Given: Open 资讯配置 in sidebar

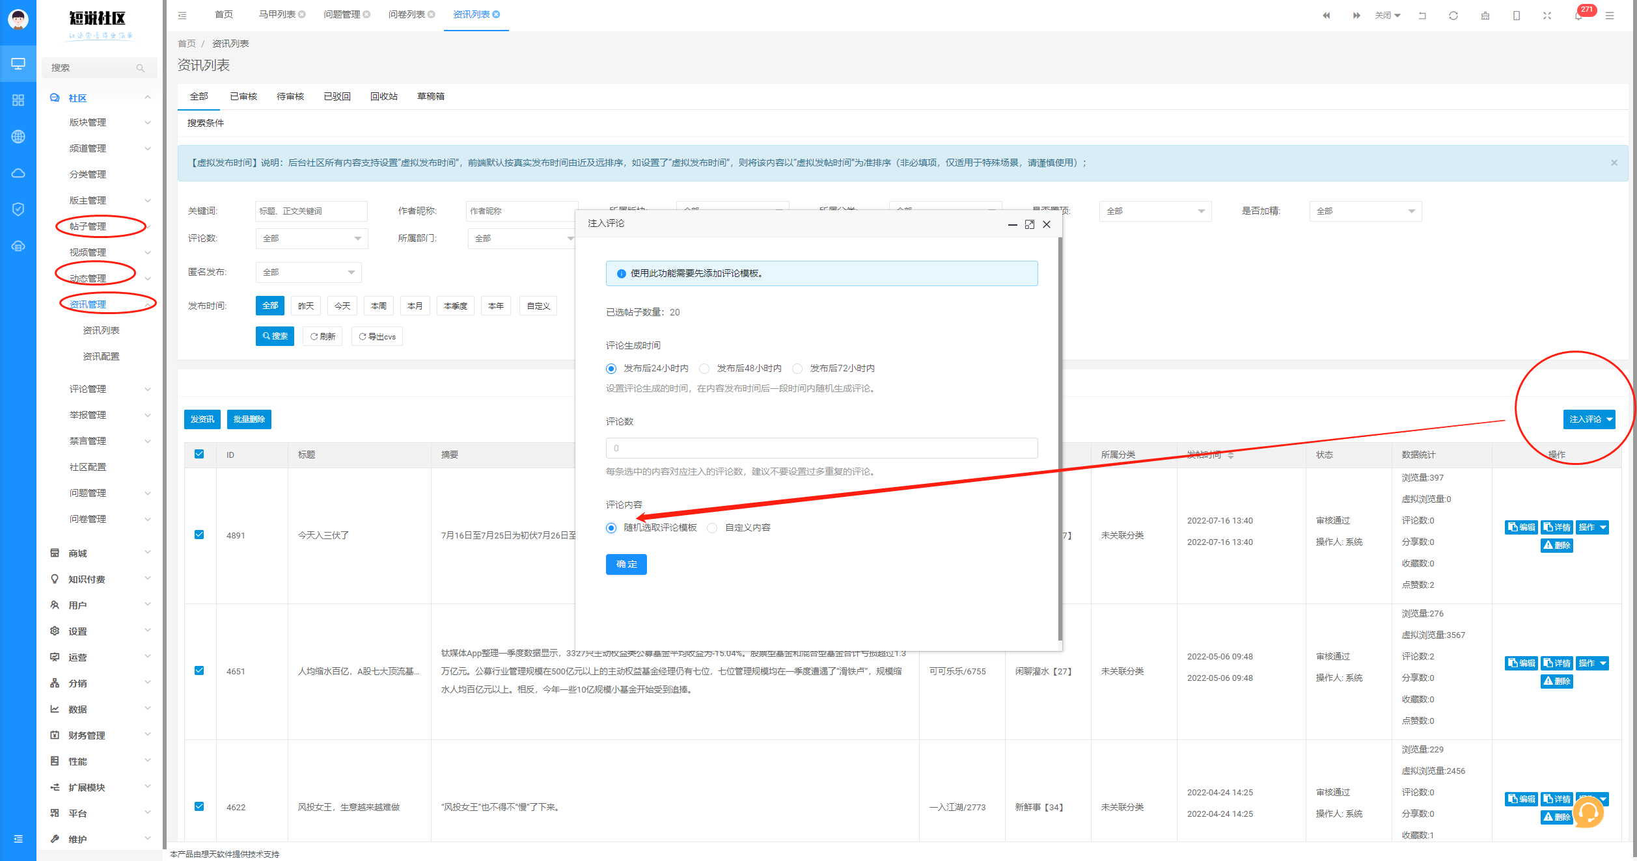Looking at the screenshot, I should (101, 356).
